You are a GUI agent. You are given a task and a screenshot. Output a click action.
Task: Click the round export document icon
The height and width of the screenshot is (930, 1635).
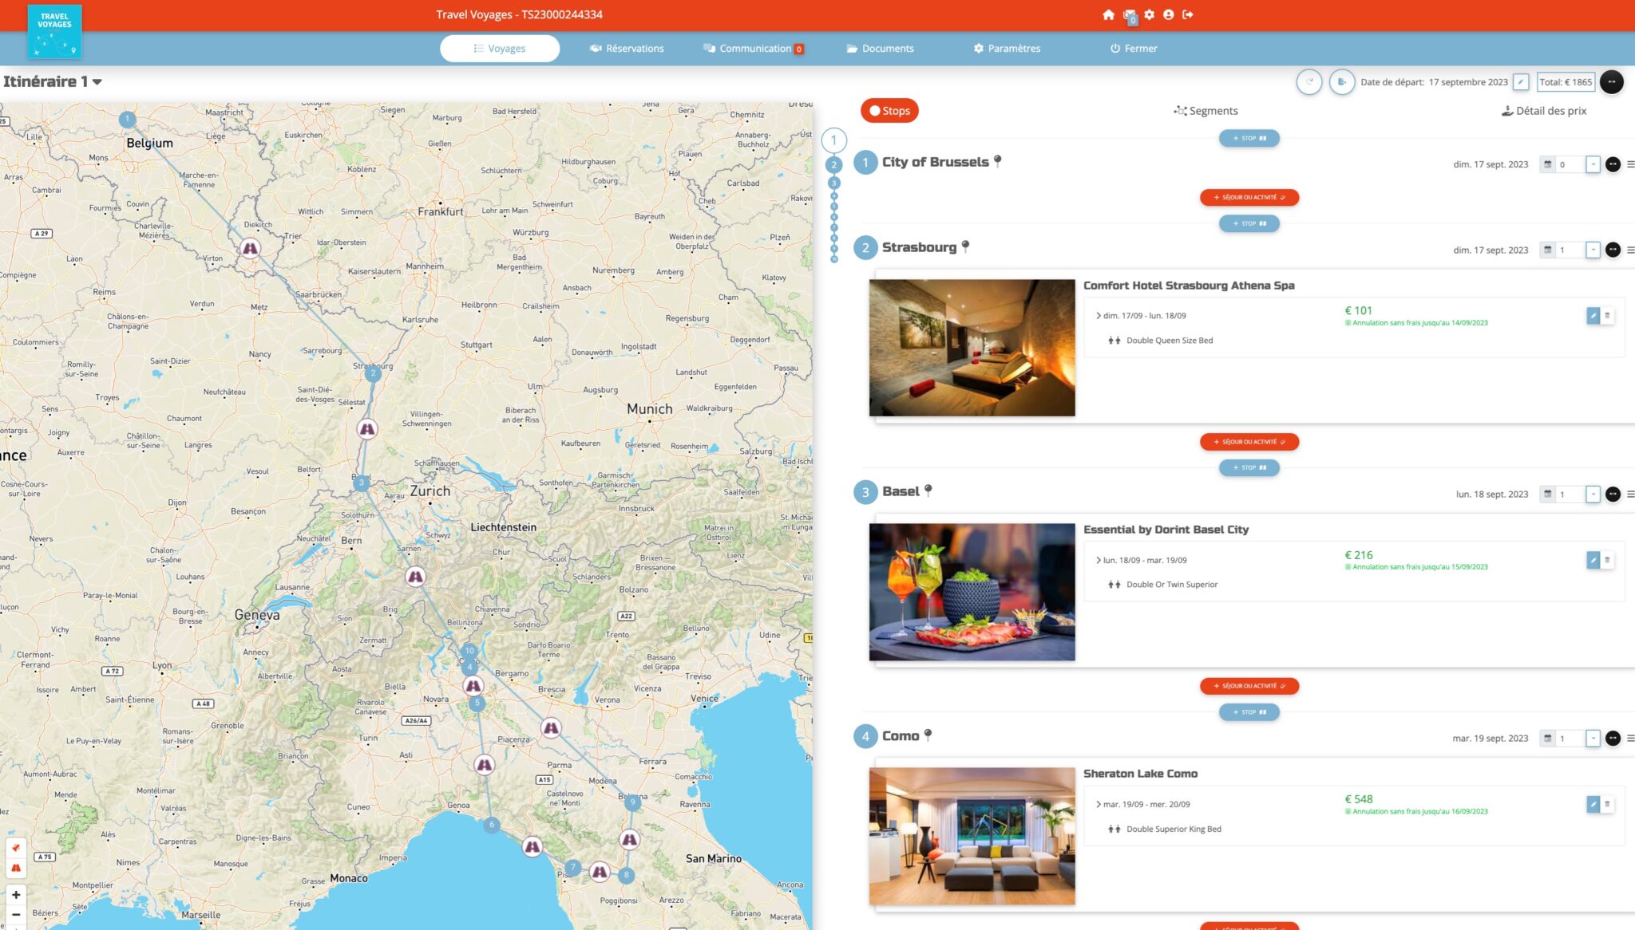pyautogui.click(x=1341, y=81)
